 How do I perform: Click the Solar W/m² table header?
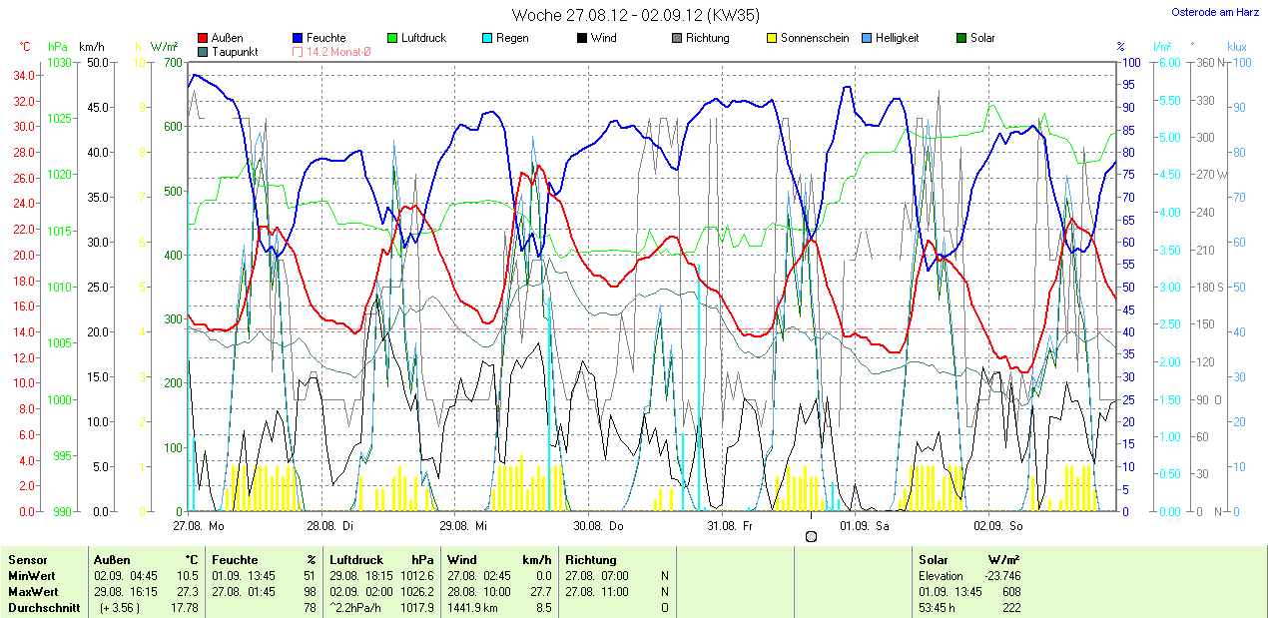pos(968,560)
